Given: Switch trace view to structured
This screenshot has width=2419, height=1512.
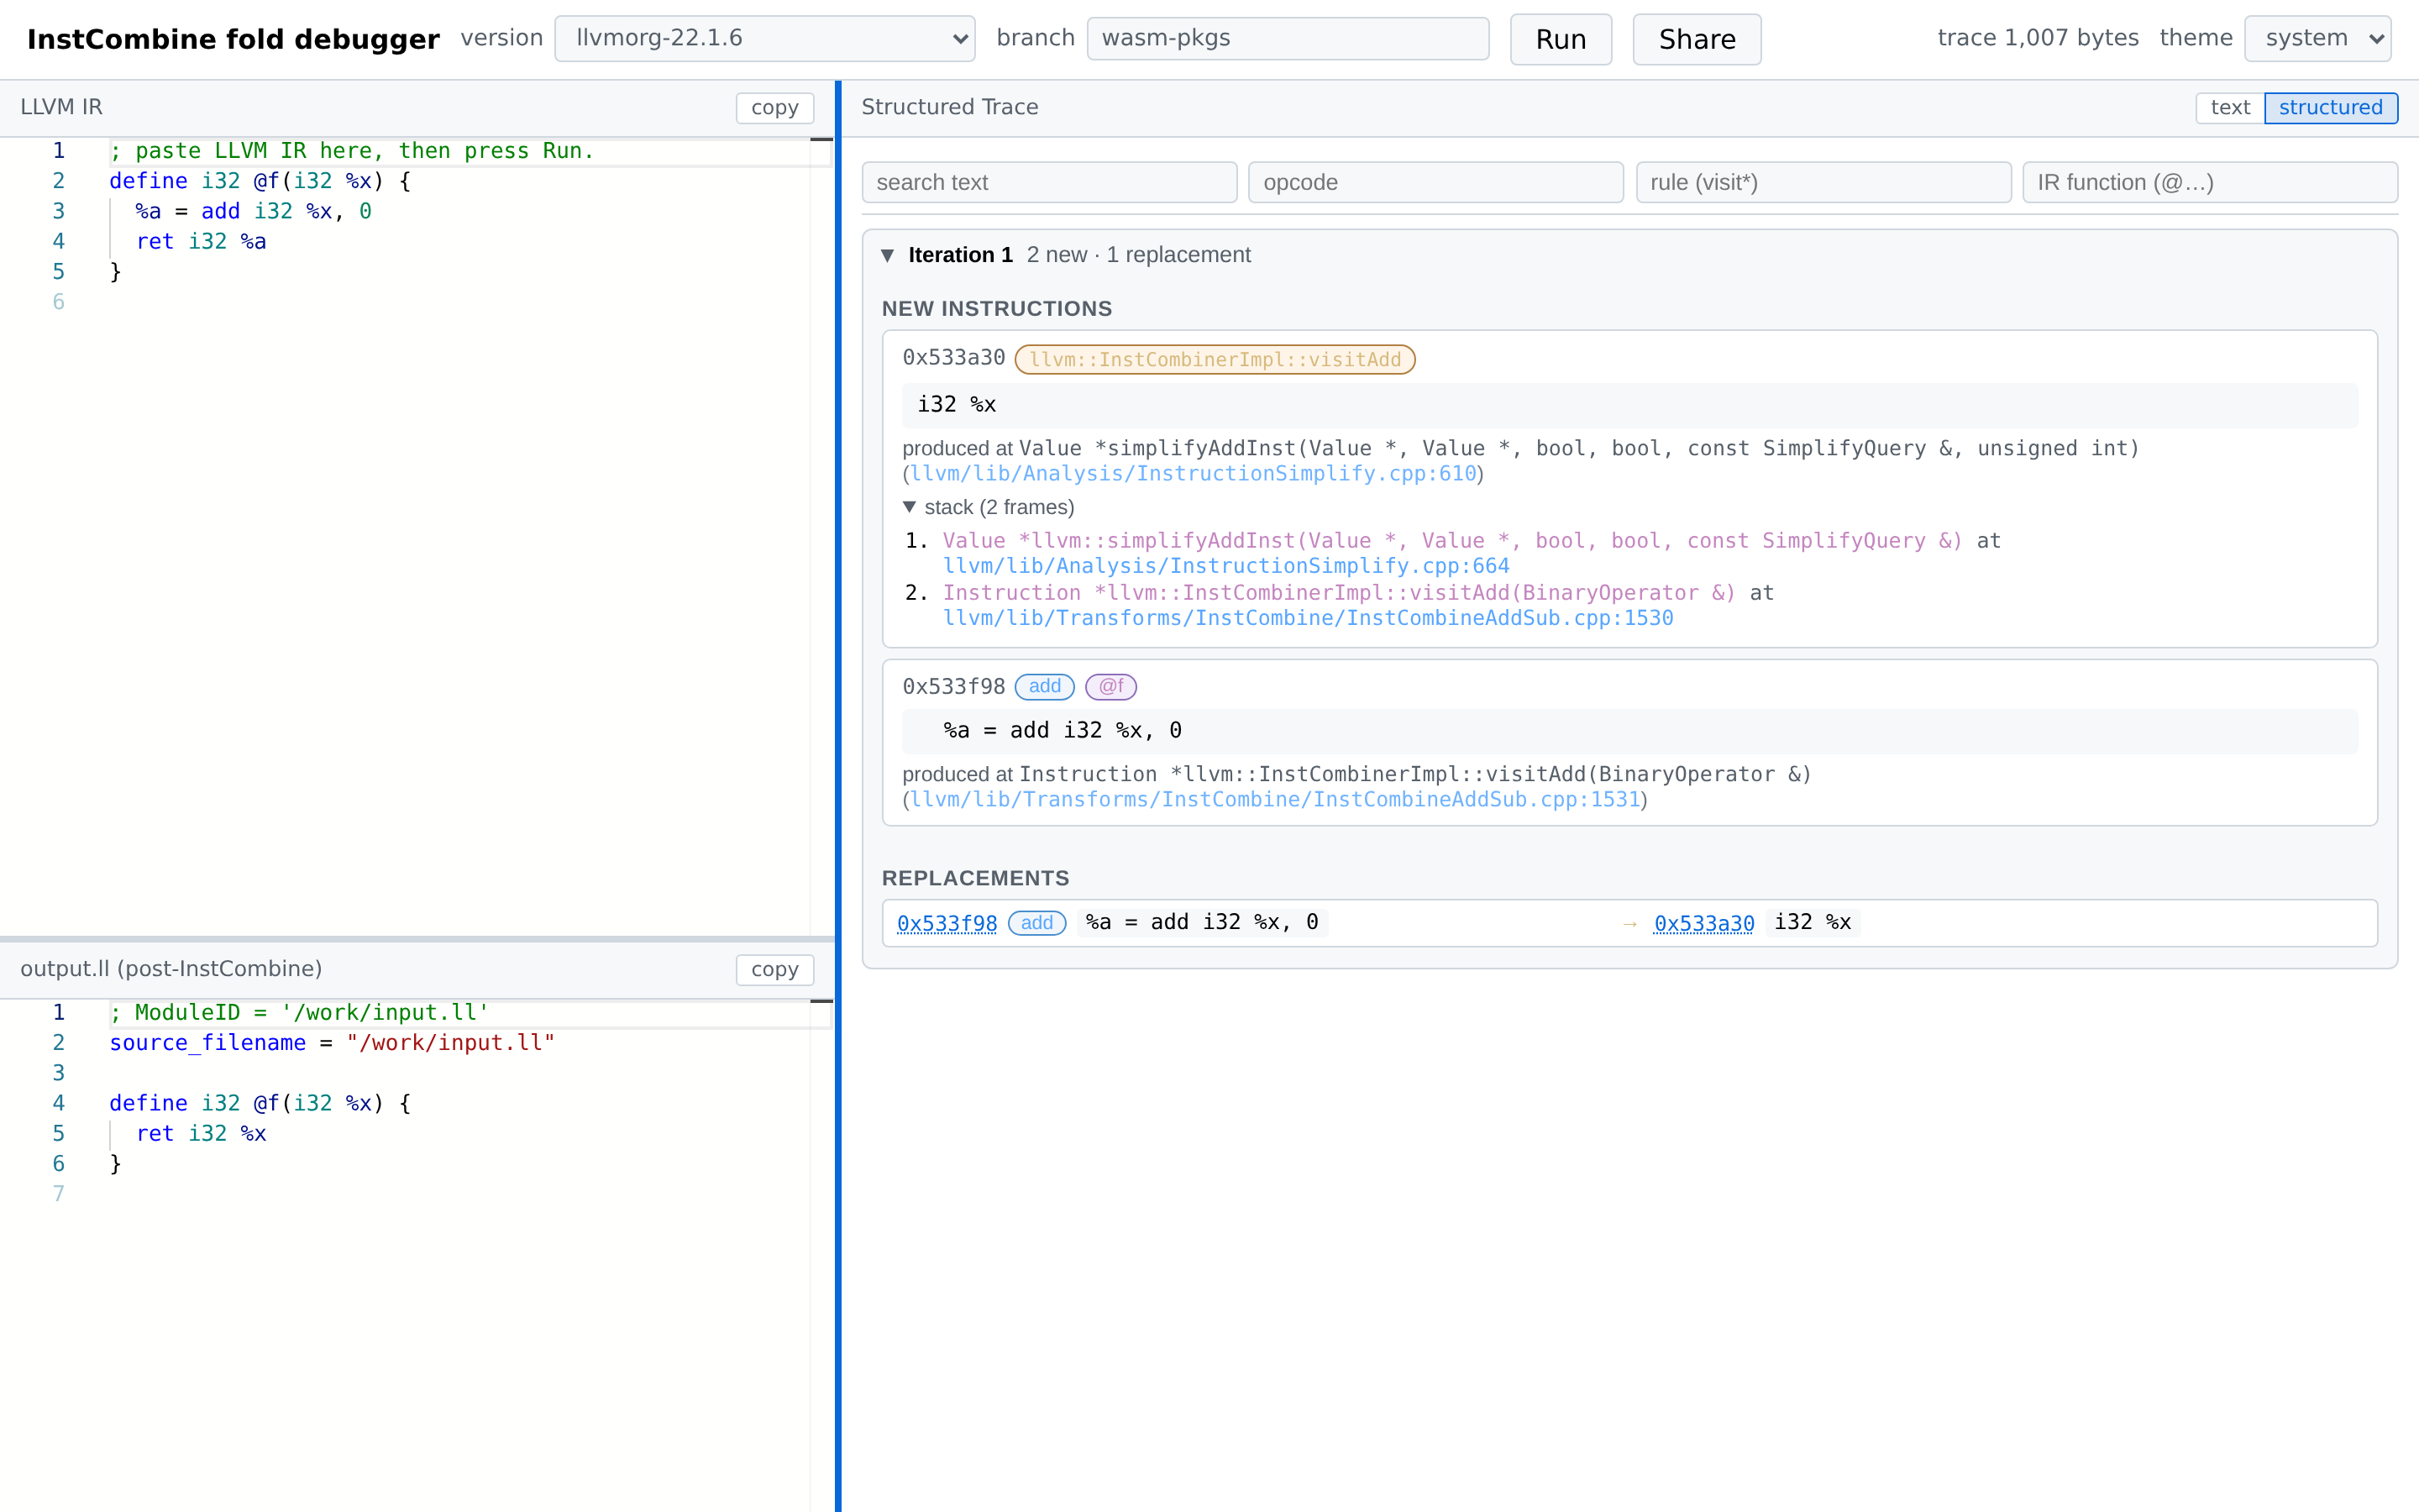Looking at the screenshot, I should click(x=2331, y=108).
